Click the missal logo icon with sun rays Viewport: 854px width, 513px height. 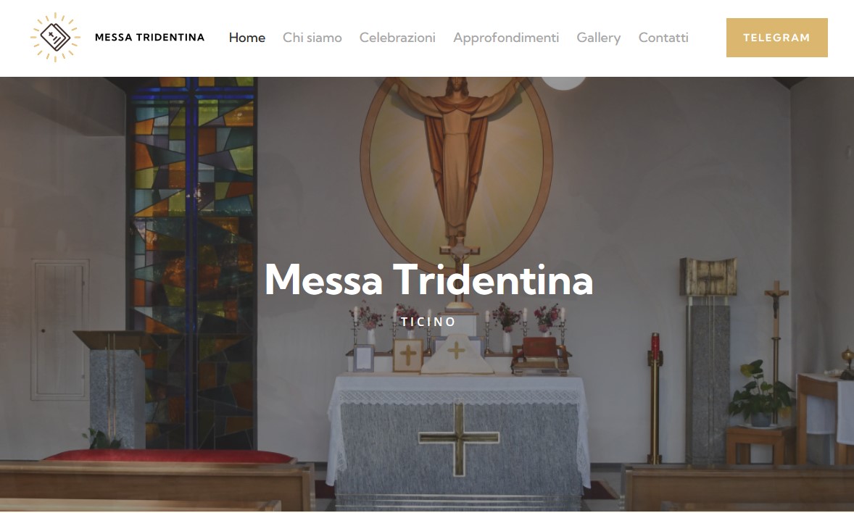pyautogui.click(x=55, y=38)
